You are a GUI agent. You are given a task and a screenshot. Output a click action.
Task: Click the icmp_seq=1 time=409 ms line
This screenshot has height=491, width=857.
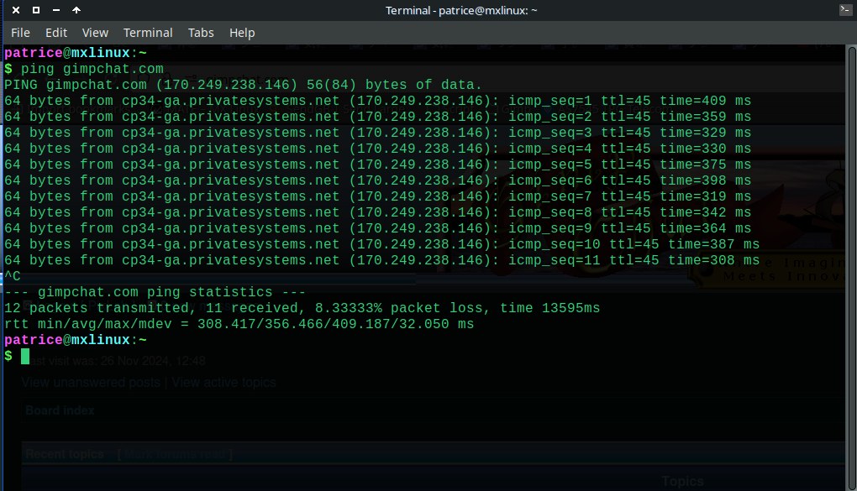click(378, 101)
